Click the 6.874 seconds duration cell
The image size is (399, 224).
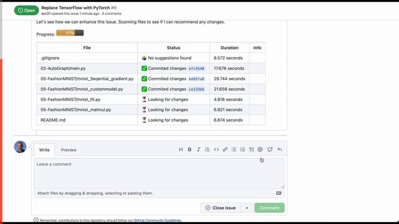coord(229,120)
